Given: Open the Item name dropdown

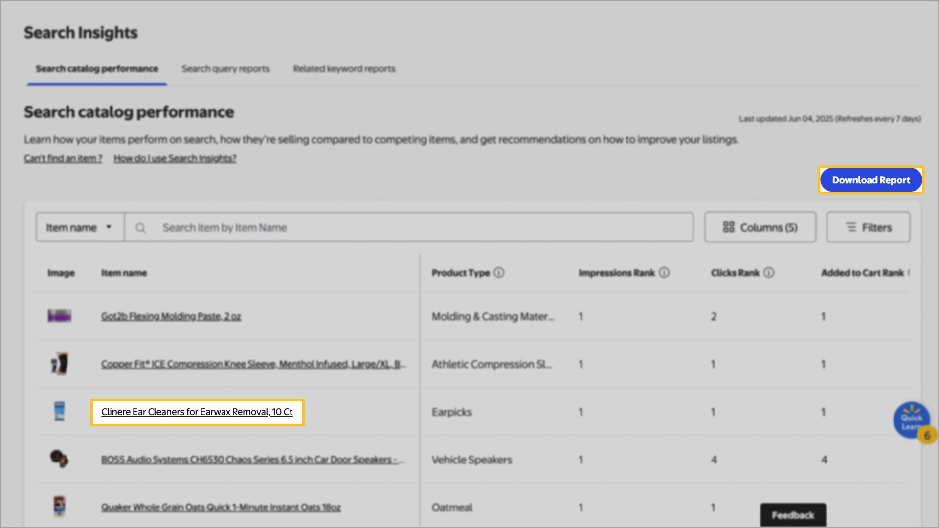Looking at the screenshot, I should (80, 227).
